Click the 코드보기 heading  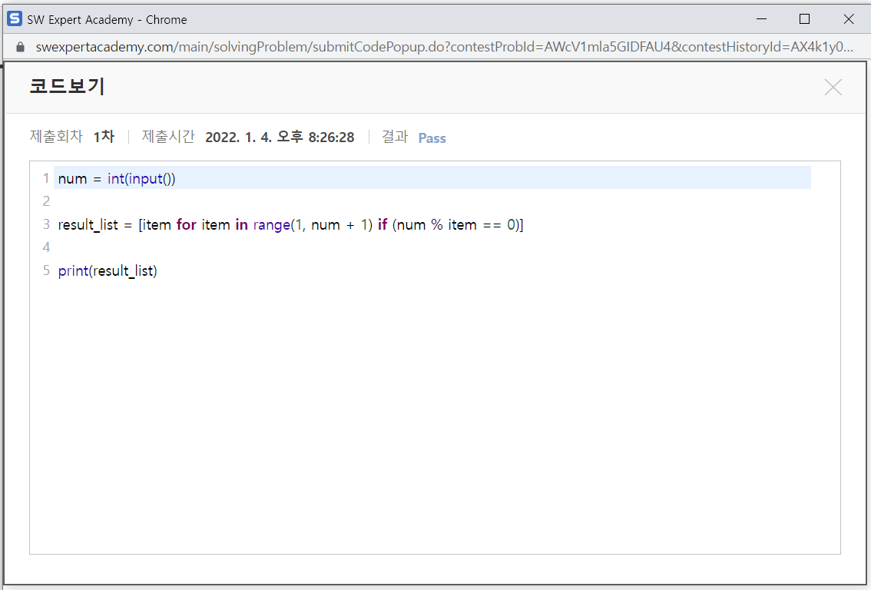pyautogui.click(x=68, y=86)
